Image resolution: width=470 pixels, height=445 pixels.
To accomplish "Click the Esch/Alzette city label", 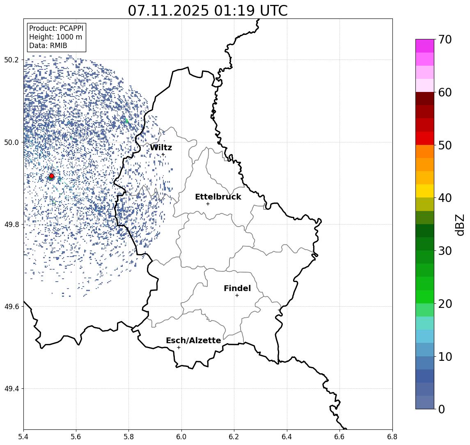I will point(193,340).
